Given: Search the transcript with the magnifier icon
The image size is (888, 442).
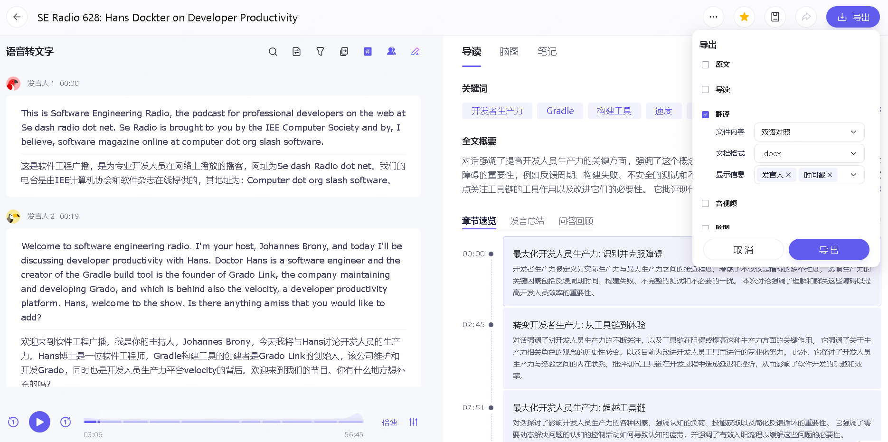Looking at the screenshot, I should coord(273,52).
